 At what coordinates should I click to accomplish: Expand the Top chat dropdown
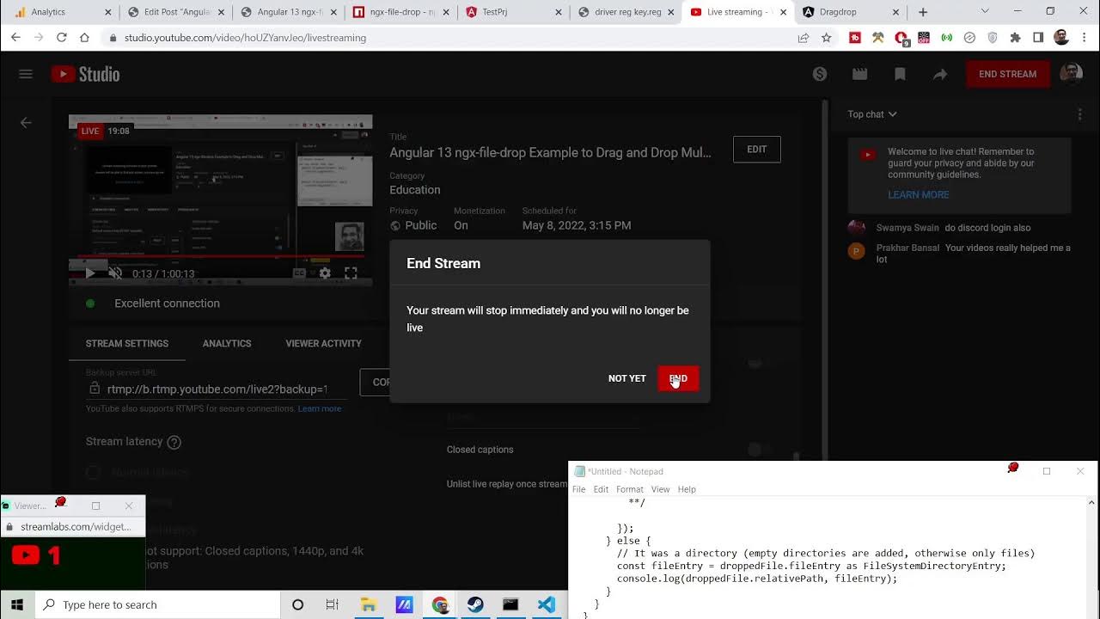pos(872,114)
